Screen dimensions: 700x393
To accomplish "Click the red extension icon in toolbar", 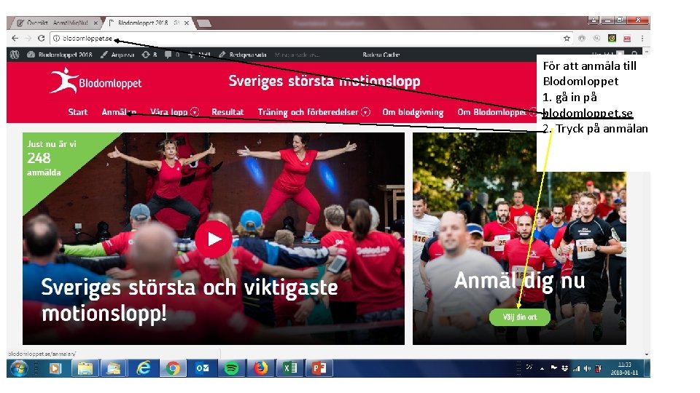I will [627, 39].
